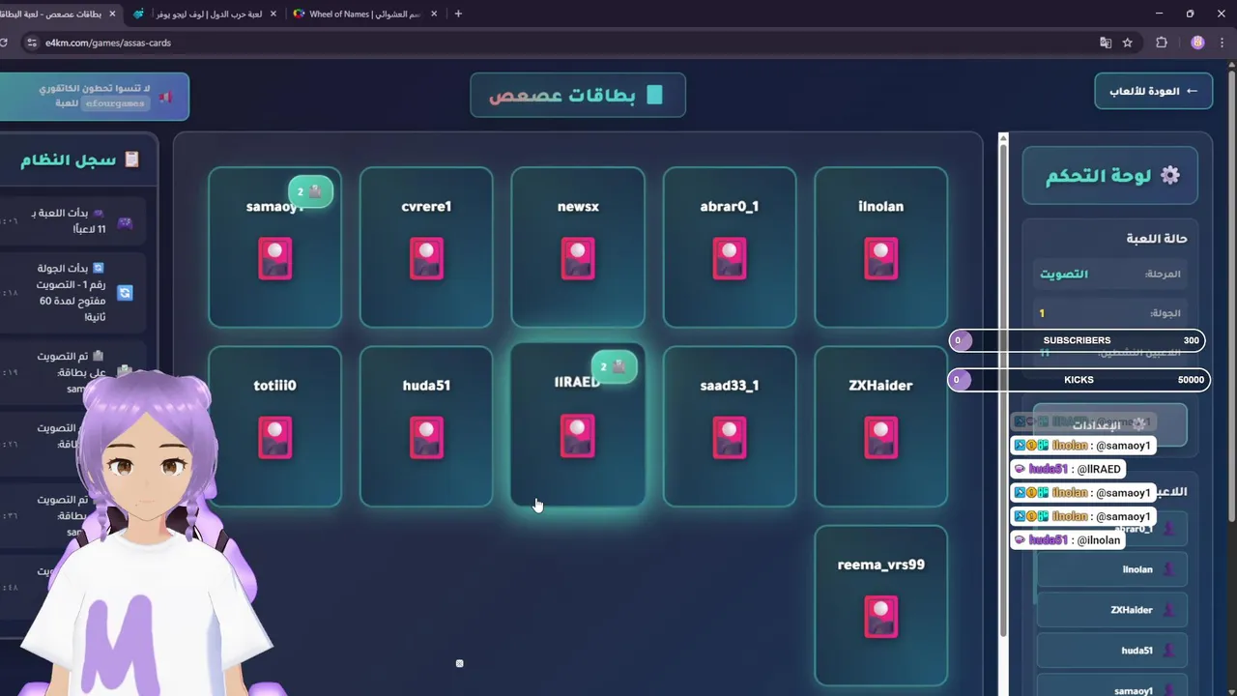The image size is (1237, 696).
Task: Click the reema_vrs99 player name
Action: 880,565
